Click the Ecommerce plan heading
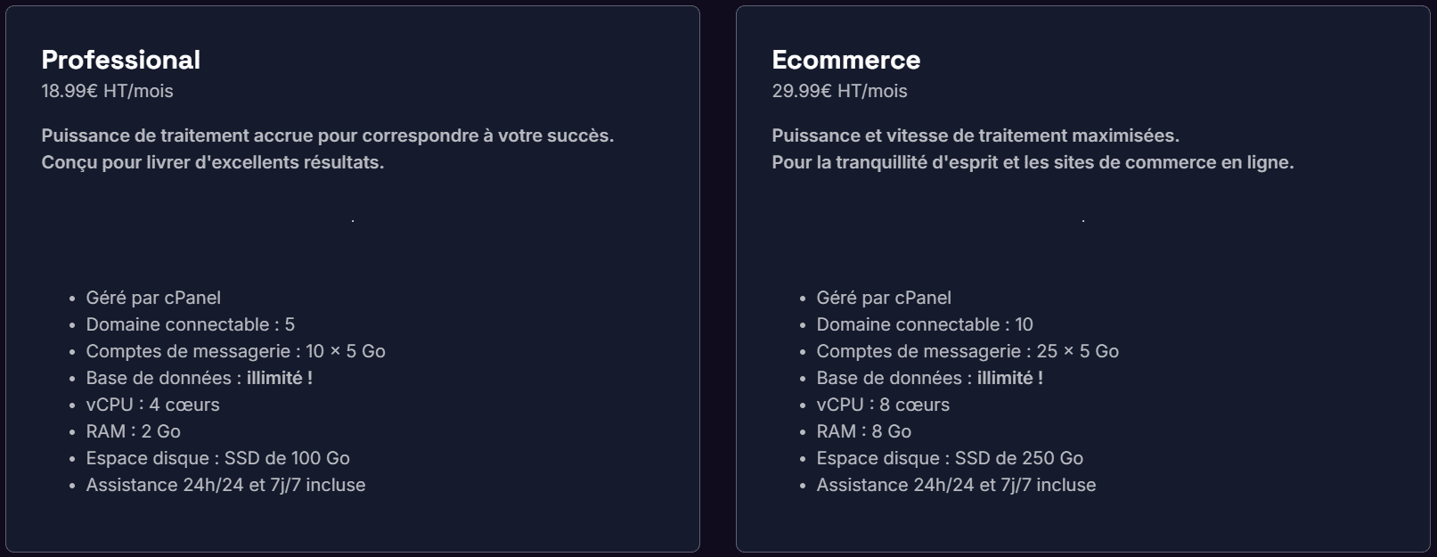This screenshot has height=557, width=1437. click(x=845, y=60)
